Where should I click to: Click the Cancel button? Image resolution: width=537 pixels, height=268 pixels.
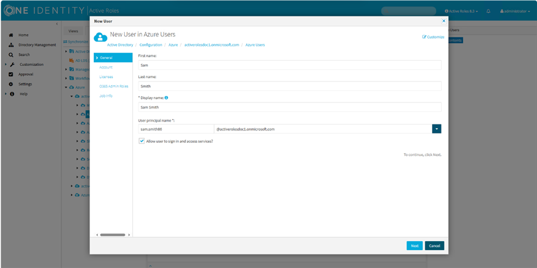434,246
